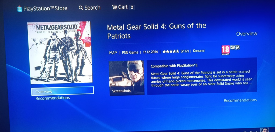Click the PEGI content descriptor icons
Screen dimensions: 275x132
(x=235, y=47)
